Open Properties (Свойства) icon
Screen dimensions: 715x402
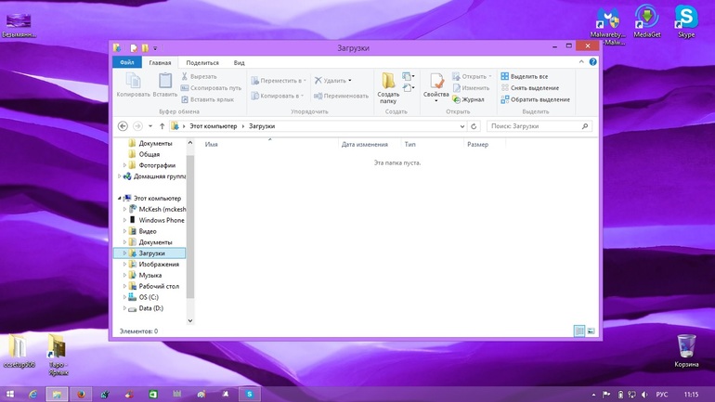pyautogui.click(x=435, y=82)
